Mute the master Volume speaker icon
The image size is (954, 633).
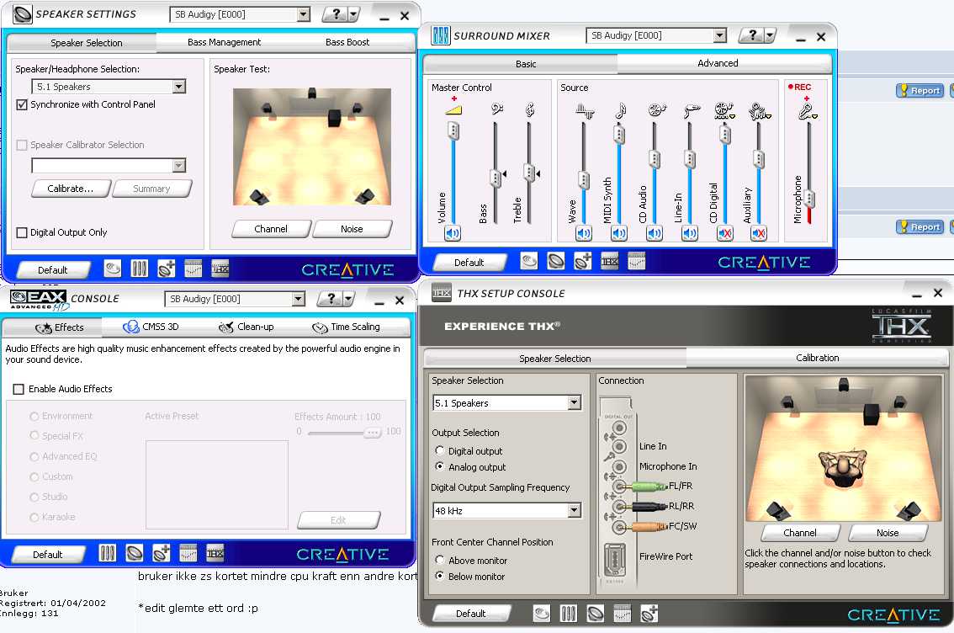[x=453, y=233]
